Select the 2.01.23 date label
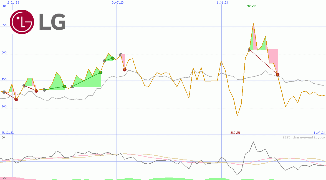The width and height of the screenshot is (326, 180). click(13, 2)
